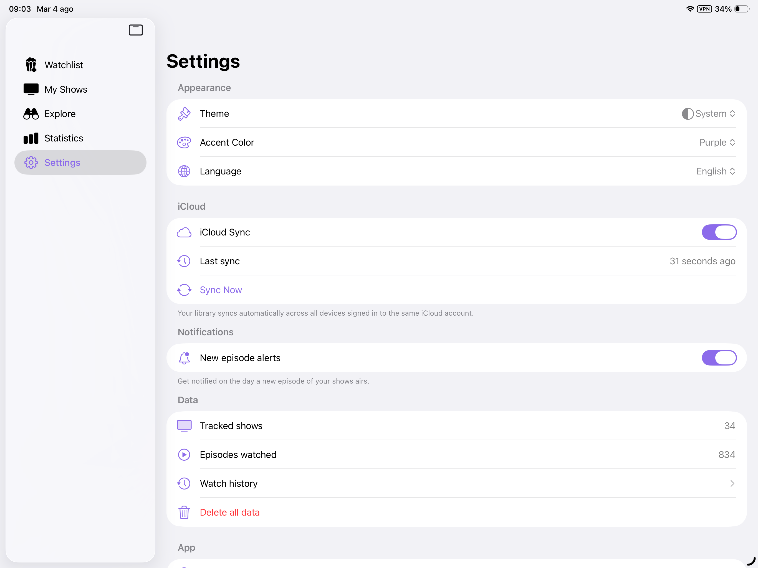Image resolution: width=758 pixels, height=568 pixels.
Task: Open Statistics in the sidebar
Action: click(x=80, y=138)
